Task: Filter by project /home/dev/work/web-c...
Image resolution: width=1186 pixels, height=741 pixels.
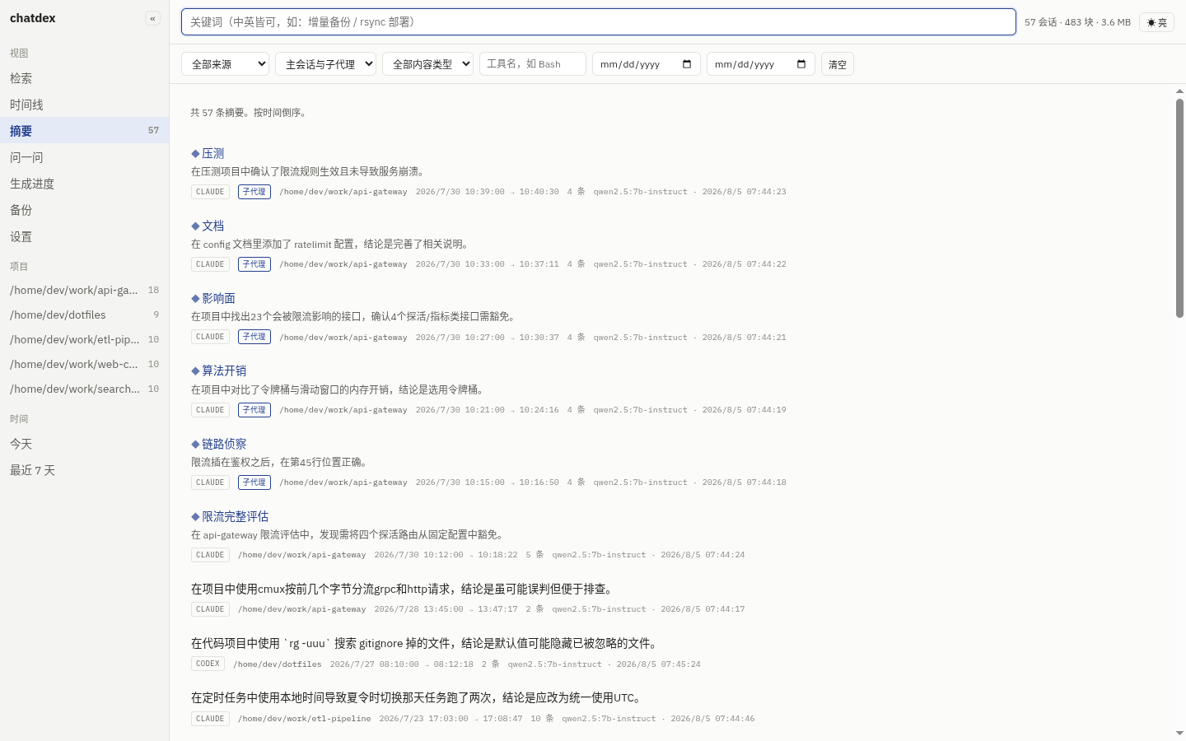Action: click(84, 364)
